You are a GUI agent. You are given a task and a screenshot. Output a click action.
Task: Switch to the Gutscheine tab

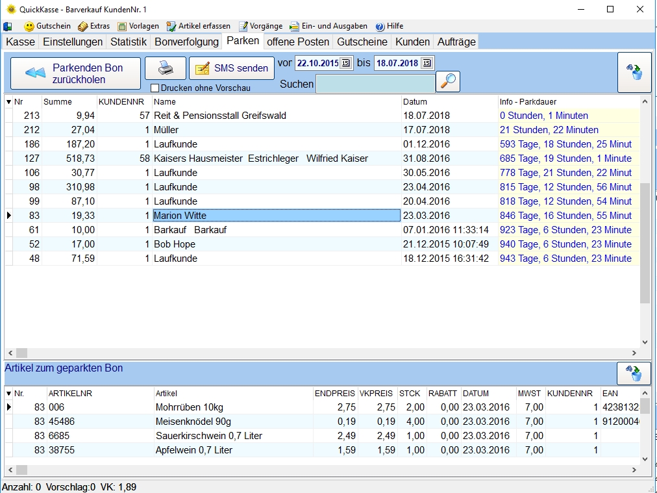tap(362, 42)
